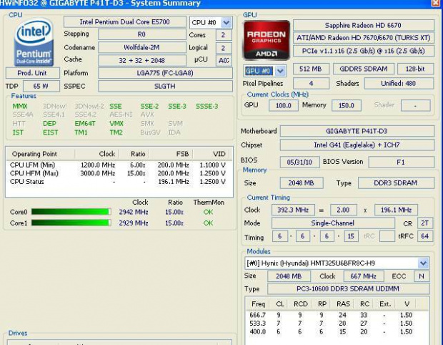Click the 533.3 frequency row in modules table

(337, 324)
